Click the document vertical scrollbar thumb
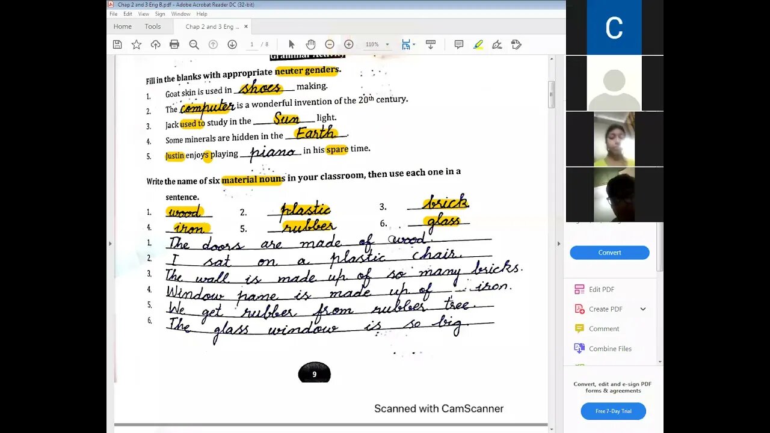Image resolution: width=770 pixels, height=433 pixels. click(x=551, y=94)
